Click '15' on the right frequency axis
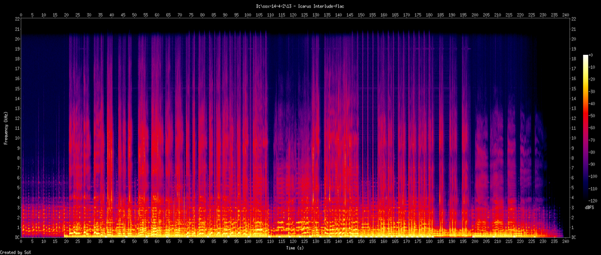Viewport: 601px width, 255px height. [x=575, y=89]
